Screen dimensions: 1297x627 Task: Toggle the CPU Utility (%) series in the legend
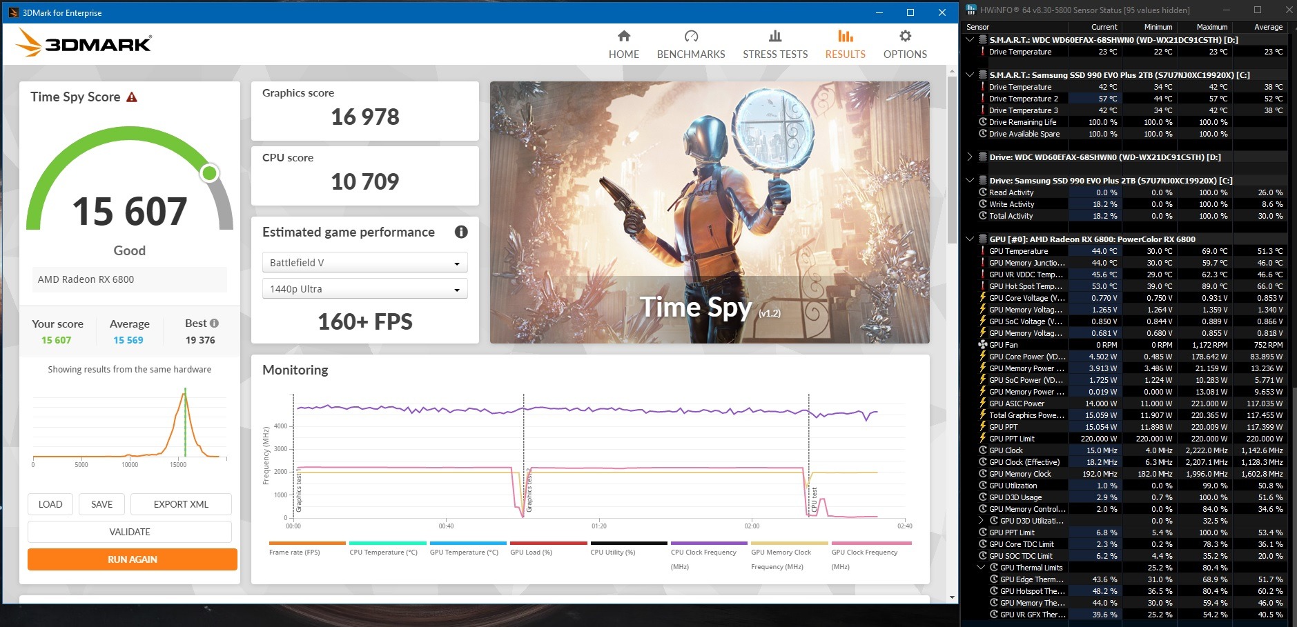coord(629,548)
